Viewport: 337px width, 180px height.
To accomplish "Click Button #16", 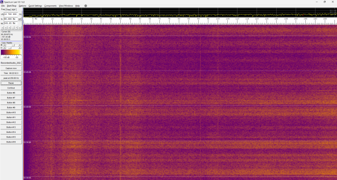I will point(11,142).
